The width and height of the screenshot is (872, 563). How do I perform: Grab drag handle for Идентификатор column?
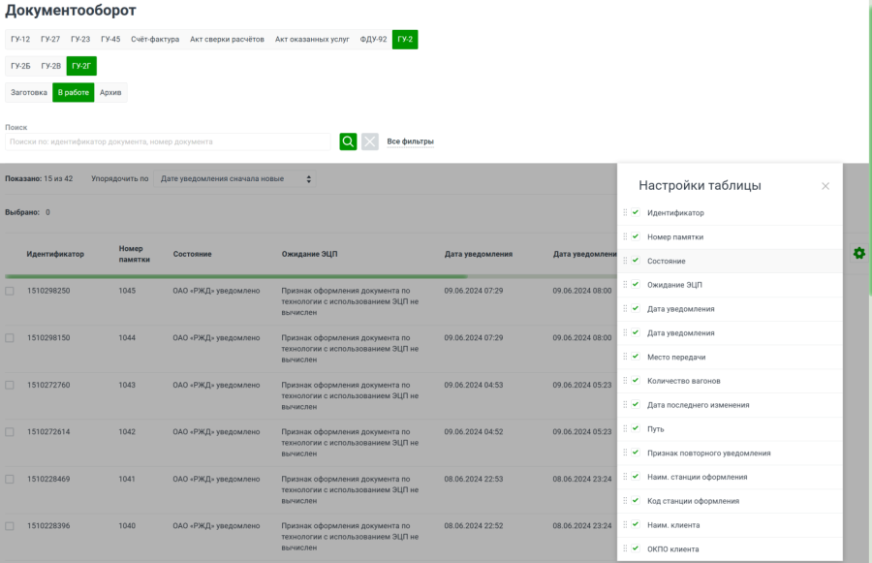(x=625, y=213)
